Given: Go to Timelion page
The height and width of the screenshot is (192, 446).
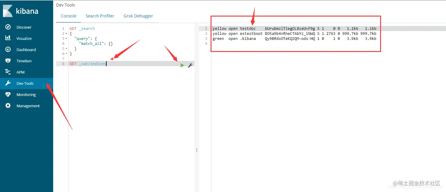Looking at the screenshot, I should click(24, 61).
